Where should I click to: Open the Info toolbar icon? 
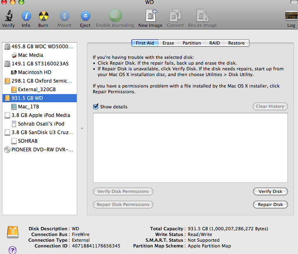(26, 16)
